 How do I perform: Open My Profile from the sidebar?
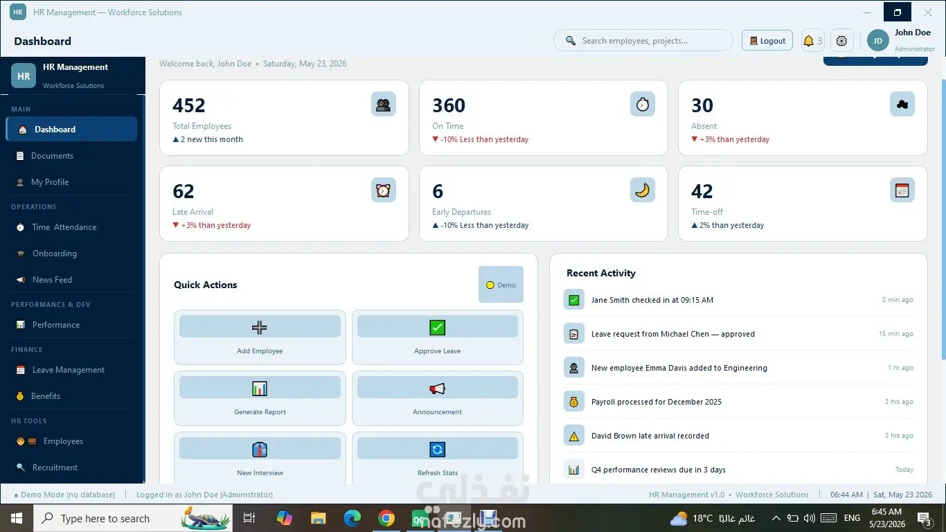click(x=71, y=182)
